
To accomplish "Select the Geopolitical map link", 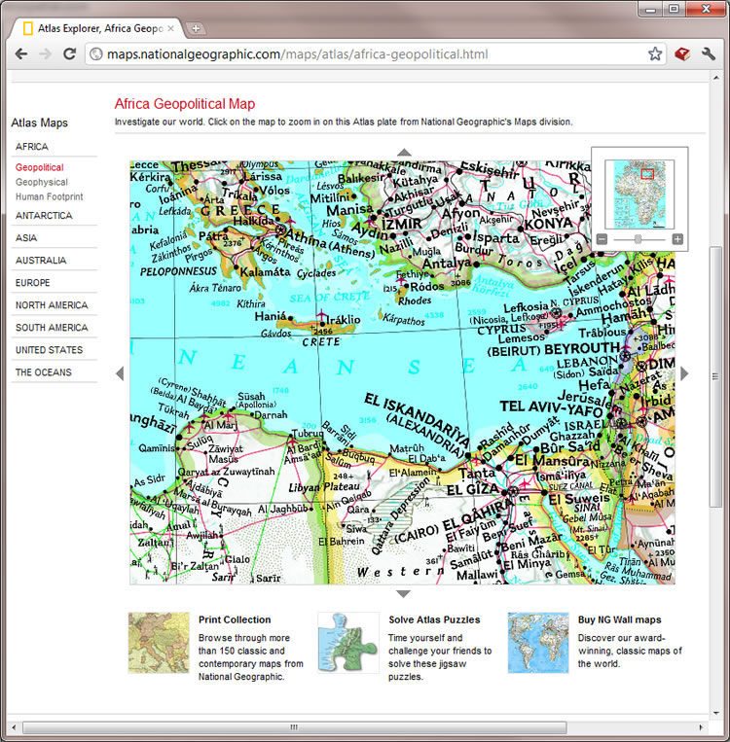I will (39, 167).
